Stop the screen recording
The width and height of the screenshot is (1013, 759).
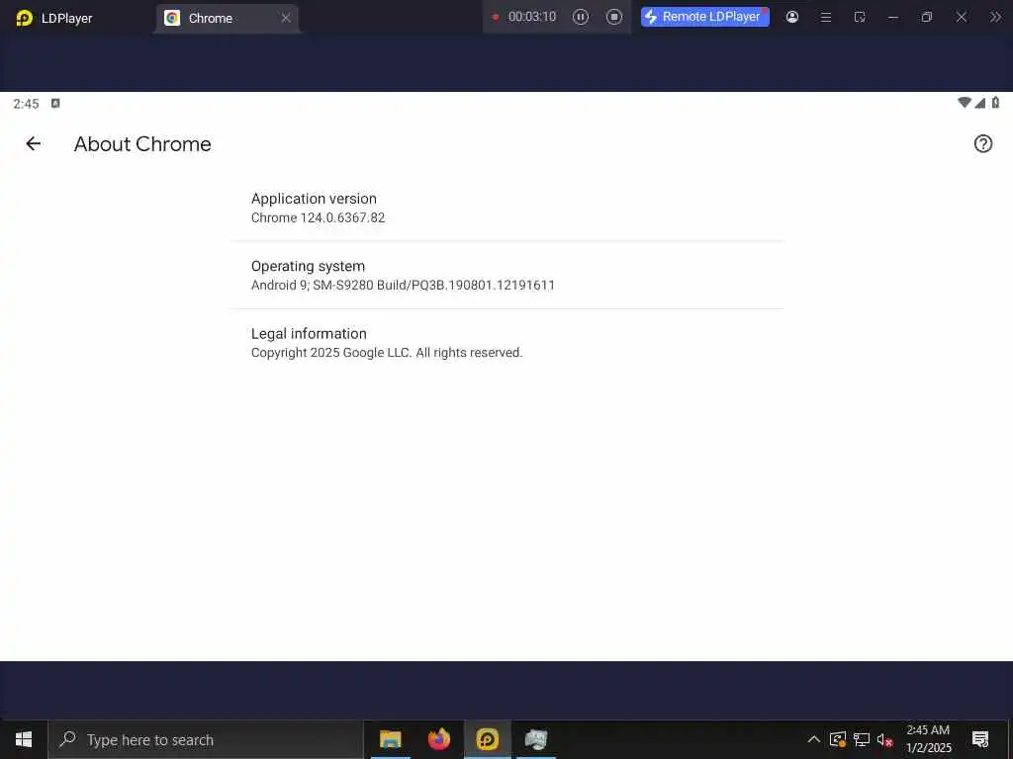pyautogui.click(x=613, y=17)
